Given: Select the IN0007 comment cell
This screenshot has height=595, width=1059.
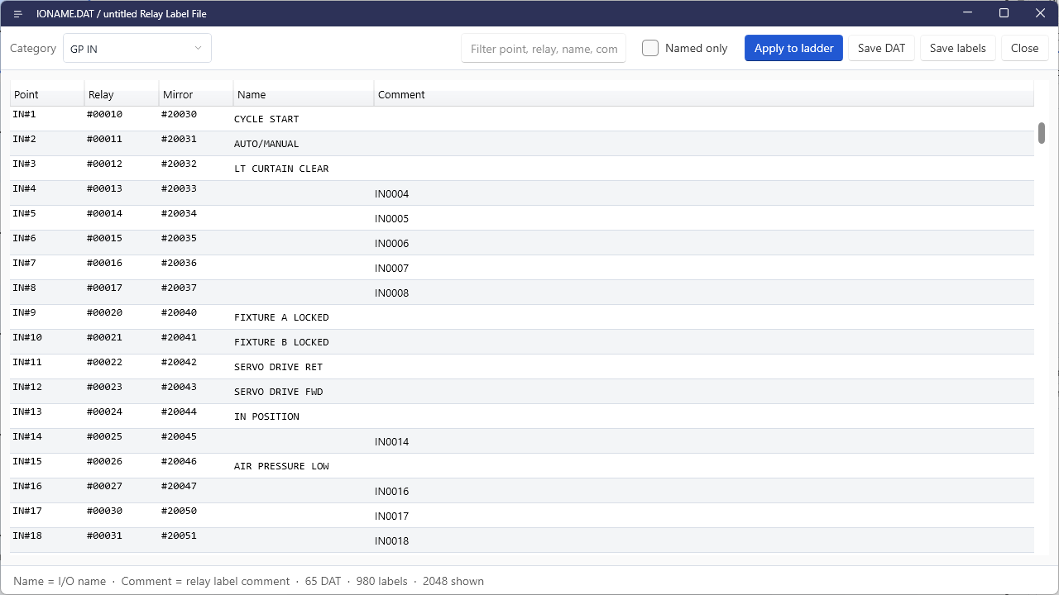Looking at the screenshot, I should click(x=703, y=268).
